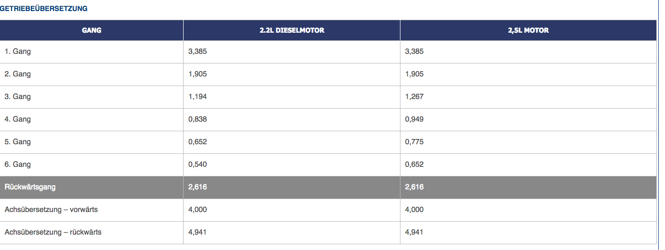
Task: Select the highlighted Rückwärtsgang row label
Action: [x=30, y=187]
